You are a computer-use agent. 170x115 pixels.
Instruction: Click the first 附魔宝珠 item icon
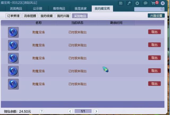13,32
